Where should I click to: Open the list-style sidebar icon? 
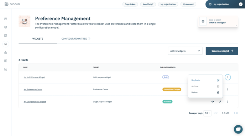coord(6,61)
